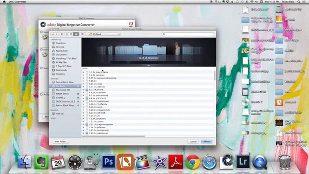Open Evernote from the Dock
The image size is (309, 174).
[x=41, y=162]
